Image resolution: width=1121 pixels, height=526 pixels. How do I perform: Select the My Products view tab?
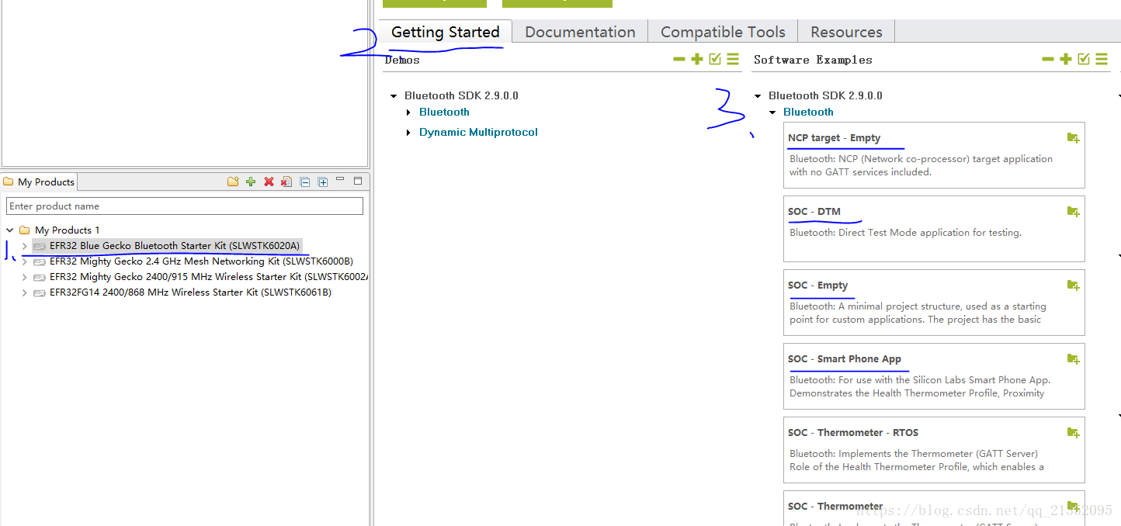[39, 182]
